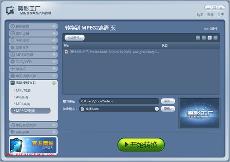
Task: Open the 选项 menu
Action: point(200,15)
